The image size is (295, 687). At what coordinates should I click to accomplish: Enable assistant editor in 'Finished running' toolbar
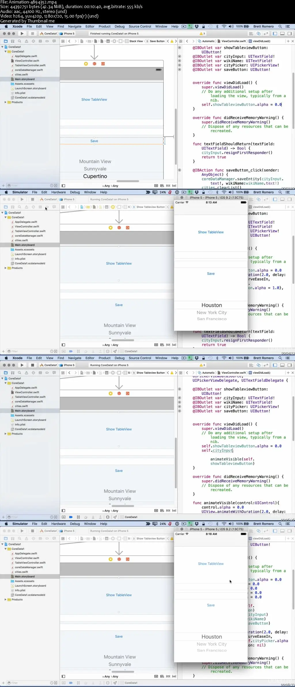[x=258, y=34]
